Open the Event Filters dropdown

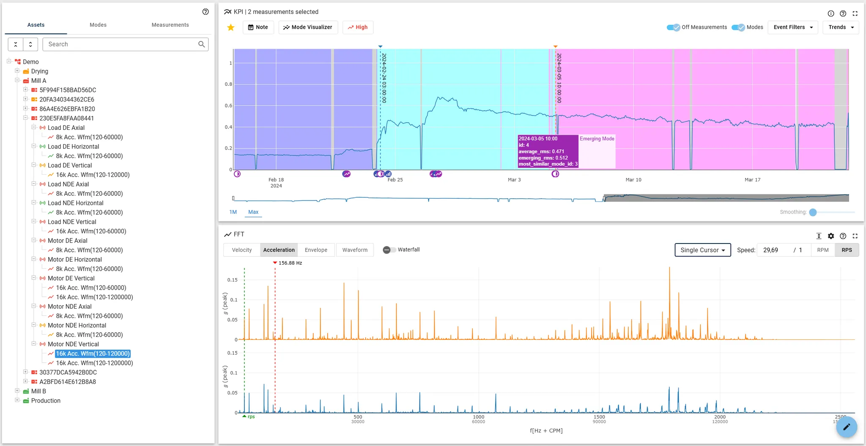[x=793, y=27]
